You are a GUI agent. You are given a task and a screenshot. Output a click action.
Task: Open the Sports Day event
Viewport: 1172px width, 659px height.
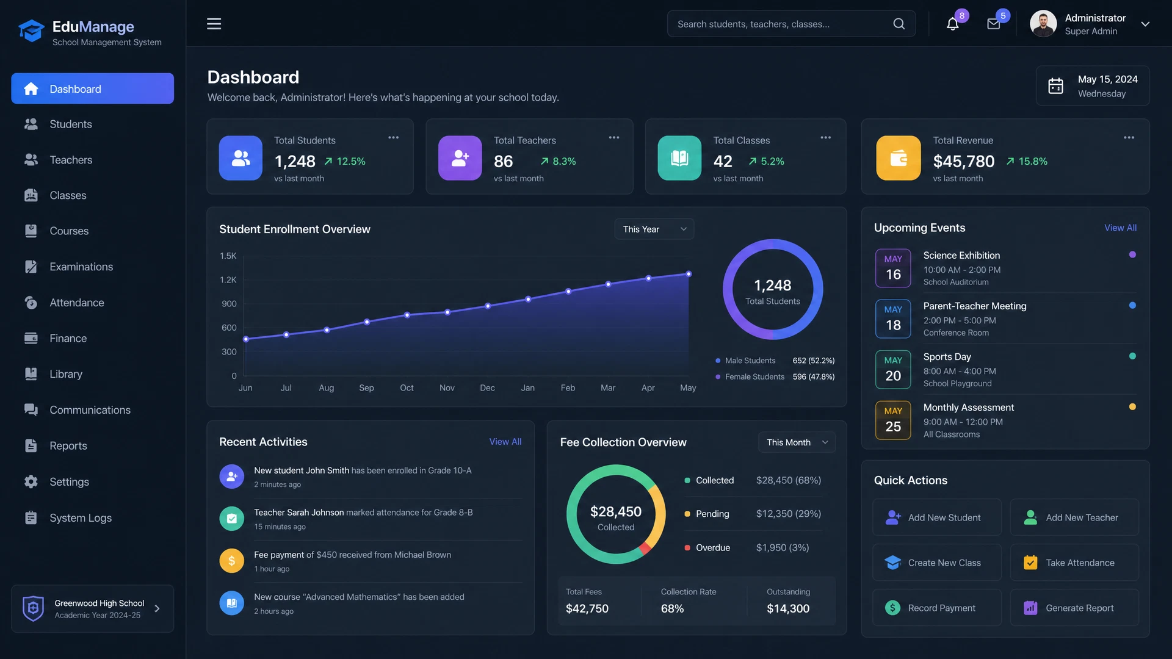coord(1005,369)
